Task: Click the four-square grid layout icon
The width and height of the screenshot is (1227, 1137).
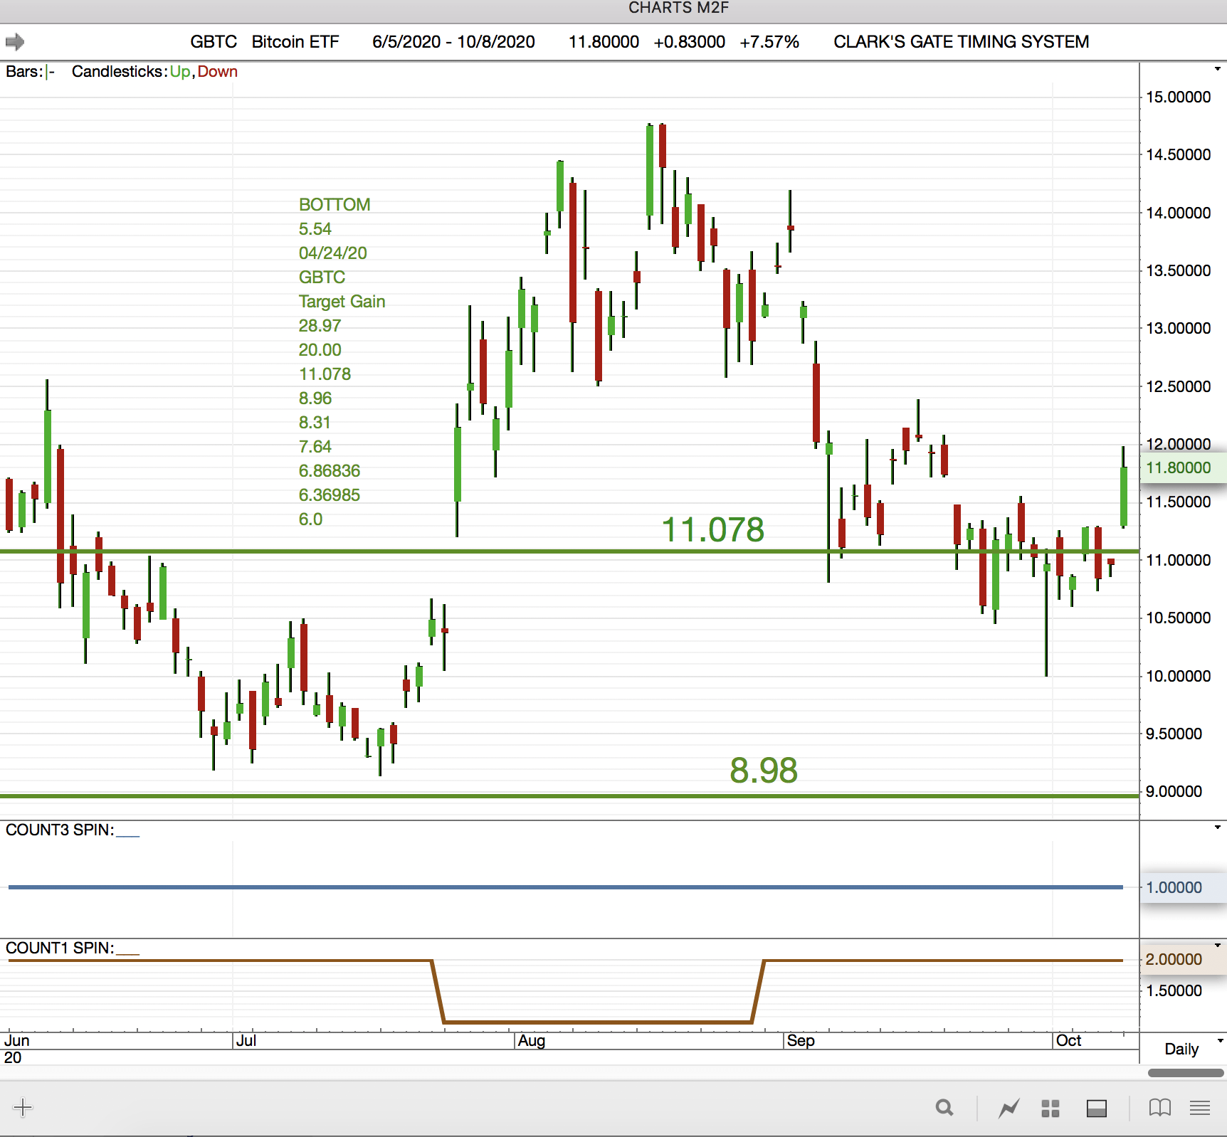Action: click(x=1050, y=1108)
